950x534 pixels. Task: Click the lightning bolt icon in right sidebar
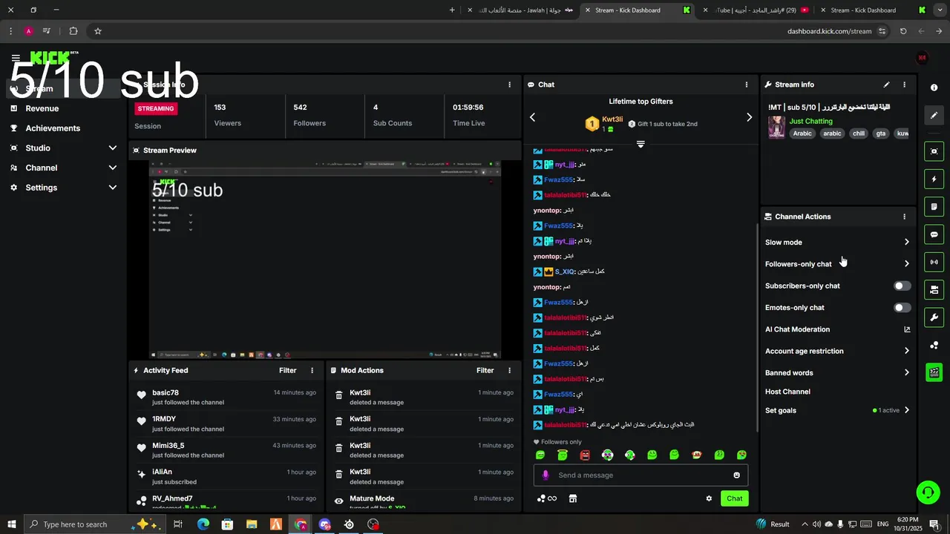click(934, 179)
